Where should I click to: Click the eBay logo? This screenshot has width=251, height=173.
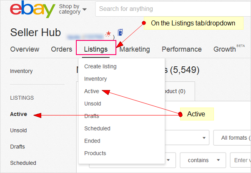pos(33,10)
